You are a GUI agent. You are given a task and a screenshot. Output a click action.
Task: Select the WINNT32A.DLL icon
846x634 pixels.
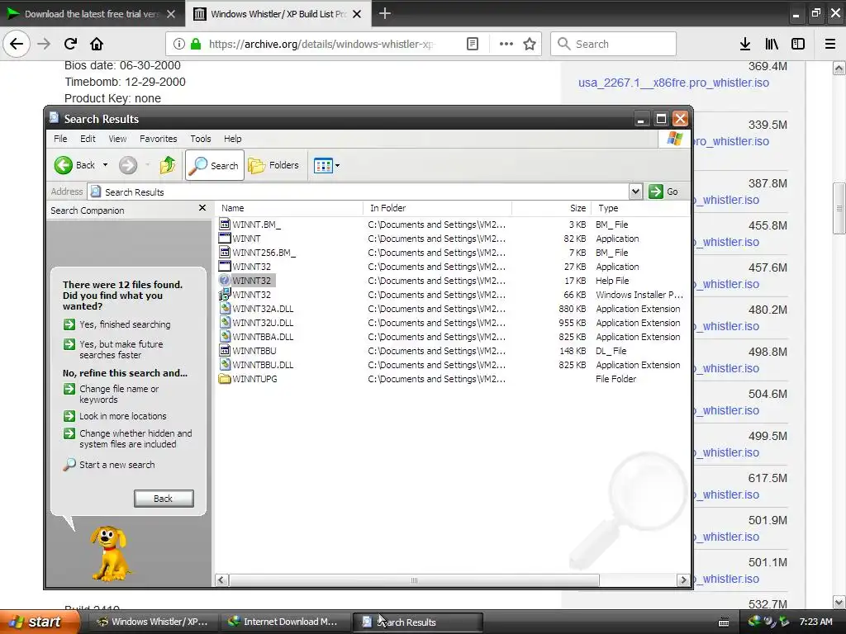(225, 308)
